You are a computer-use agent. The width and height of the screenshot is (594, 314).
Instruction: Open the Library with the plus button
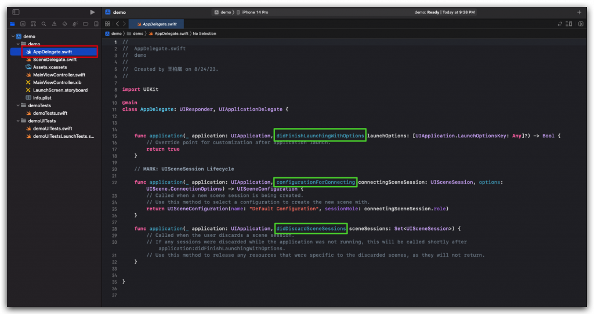pos(579,12)
